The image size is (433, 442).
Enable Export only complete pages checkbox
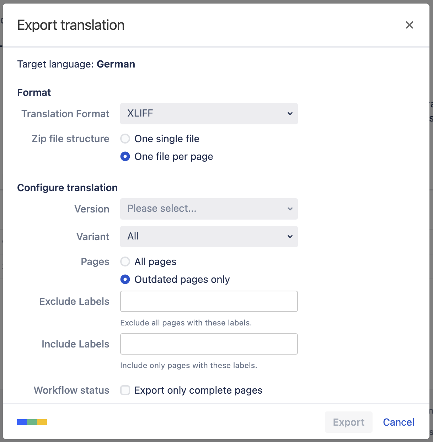[125, 390]
